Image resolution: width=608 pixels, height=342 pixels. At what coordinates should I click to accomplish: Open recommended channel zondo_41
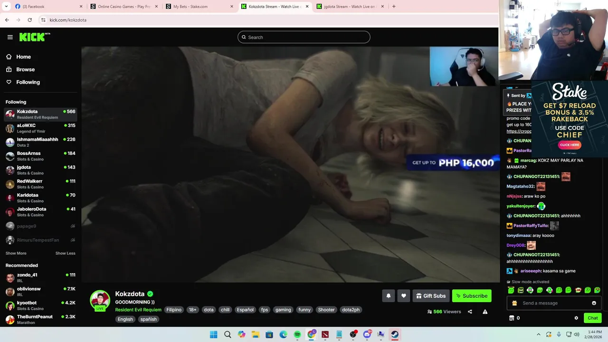[x=40, y=277]
